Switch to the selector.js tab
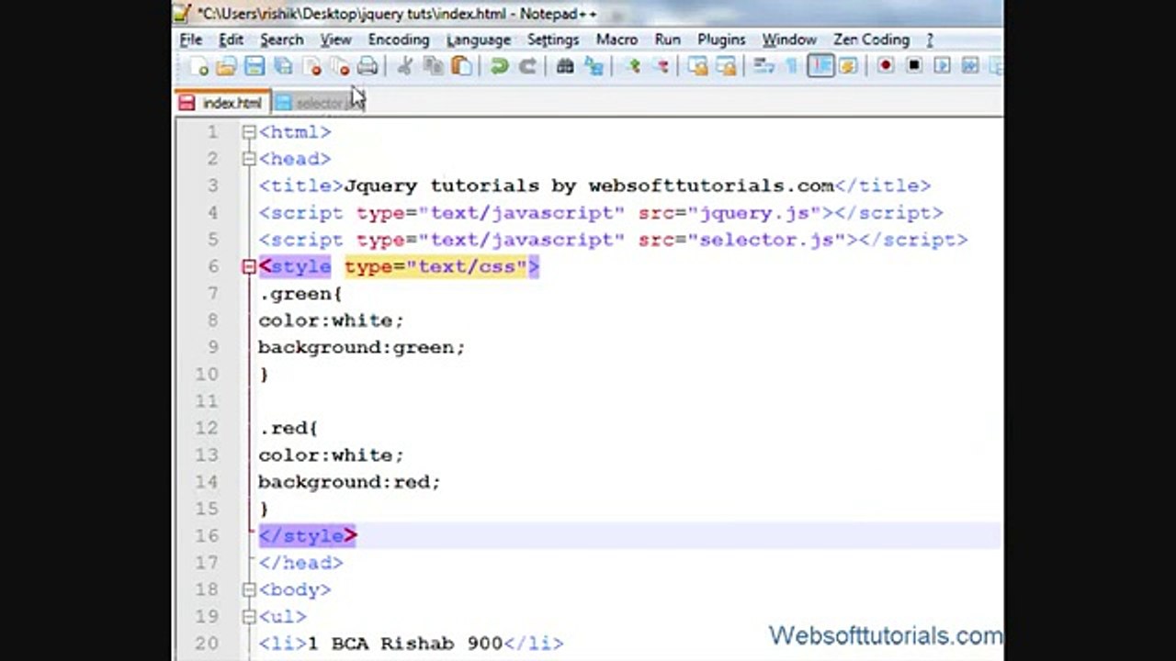The image size is (1176, 661). 320,103
